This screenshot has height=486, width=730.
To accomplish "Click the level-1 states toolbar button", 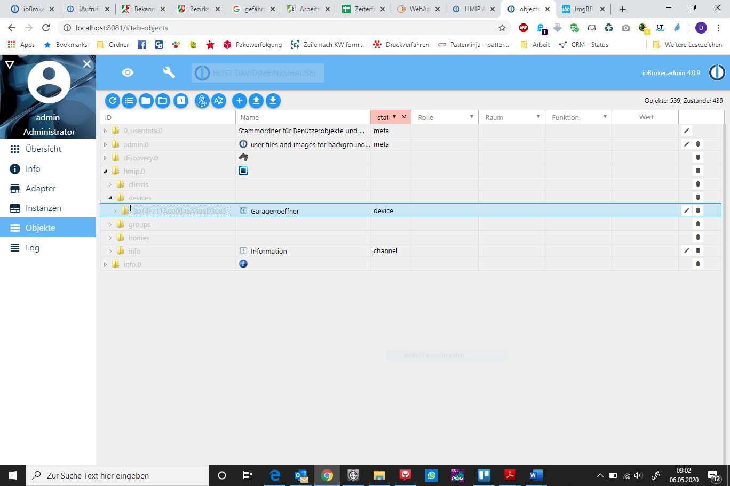I will tap(181, 101).
